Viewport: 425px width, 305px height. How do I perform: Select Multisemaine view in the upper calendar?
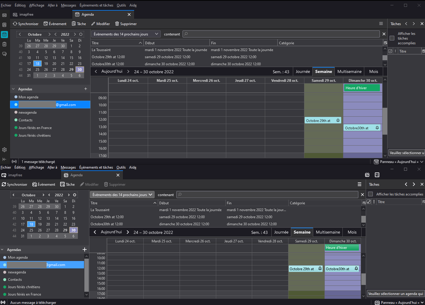tap(349, 71)
